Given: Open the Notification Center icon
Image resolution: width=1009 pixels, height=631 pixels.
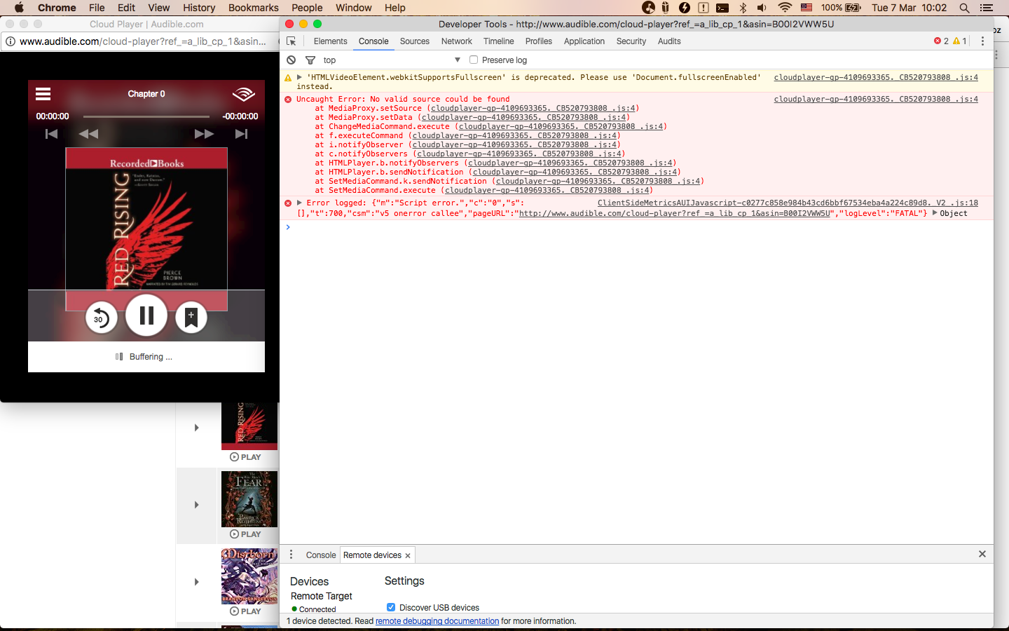Looking at the screenshot, I should [987, 8].
